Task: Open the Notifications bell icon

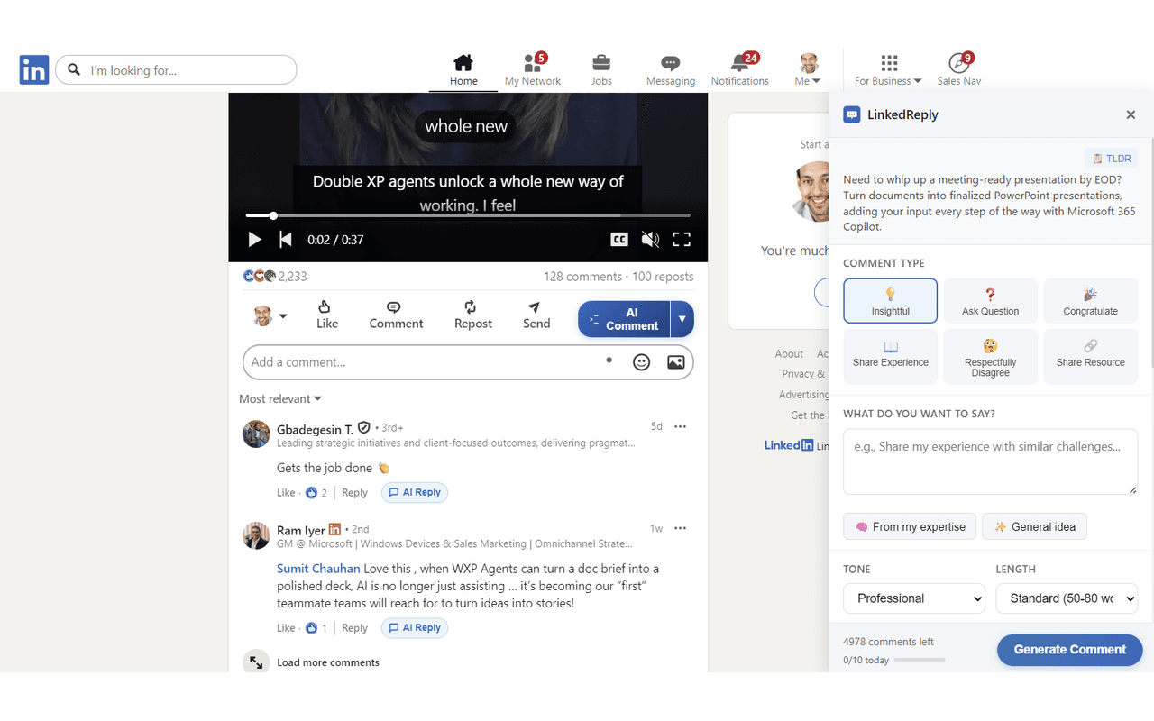Action: pos(739,68)
